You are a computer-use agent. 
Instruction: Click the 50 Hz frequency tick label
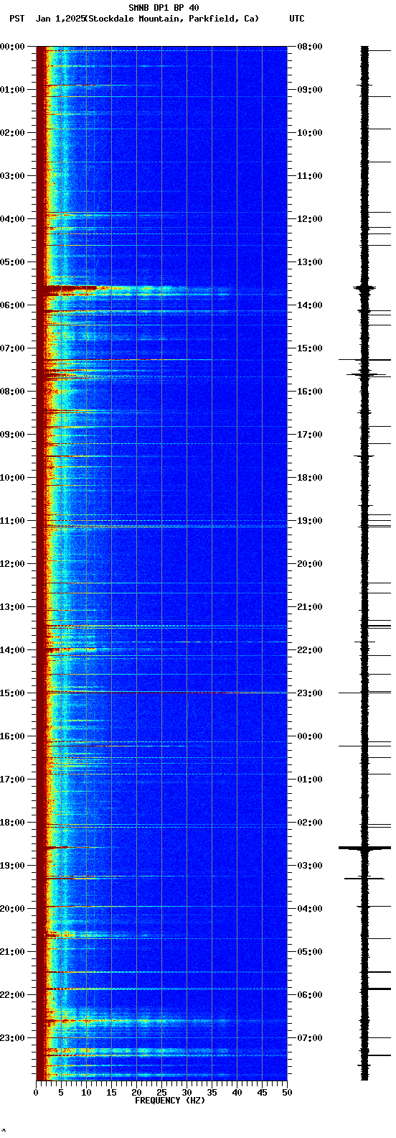click(x=287, y=1093)
